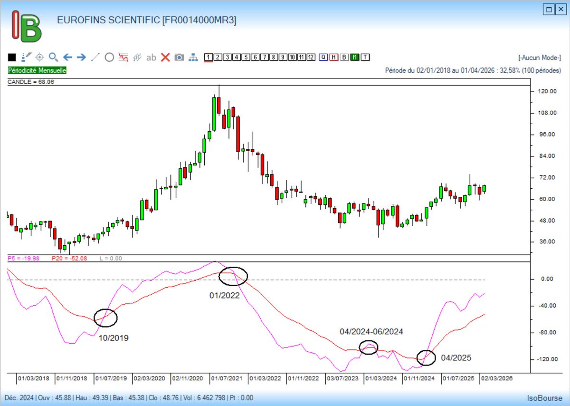Open the red chart indicators icon

(123, 58)
